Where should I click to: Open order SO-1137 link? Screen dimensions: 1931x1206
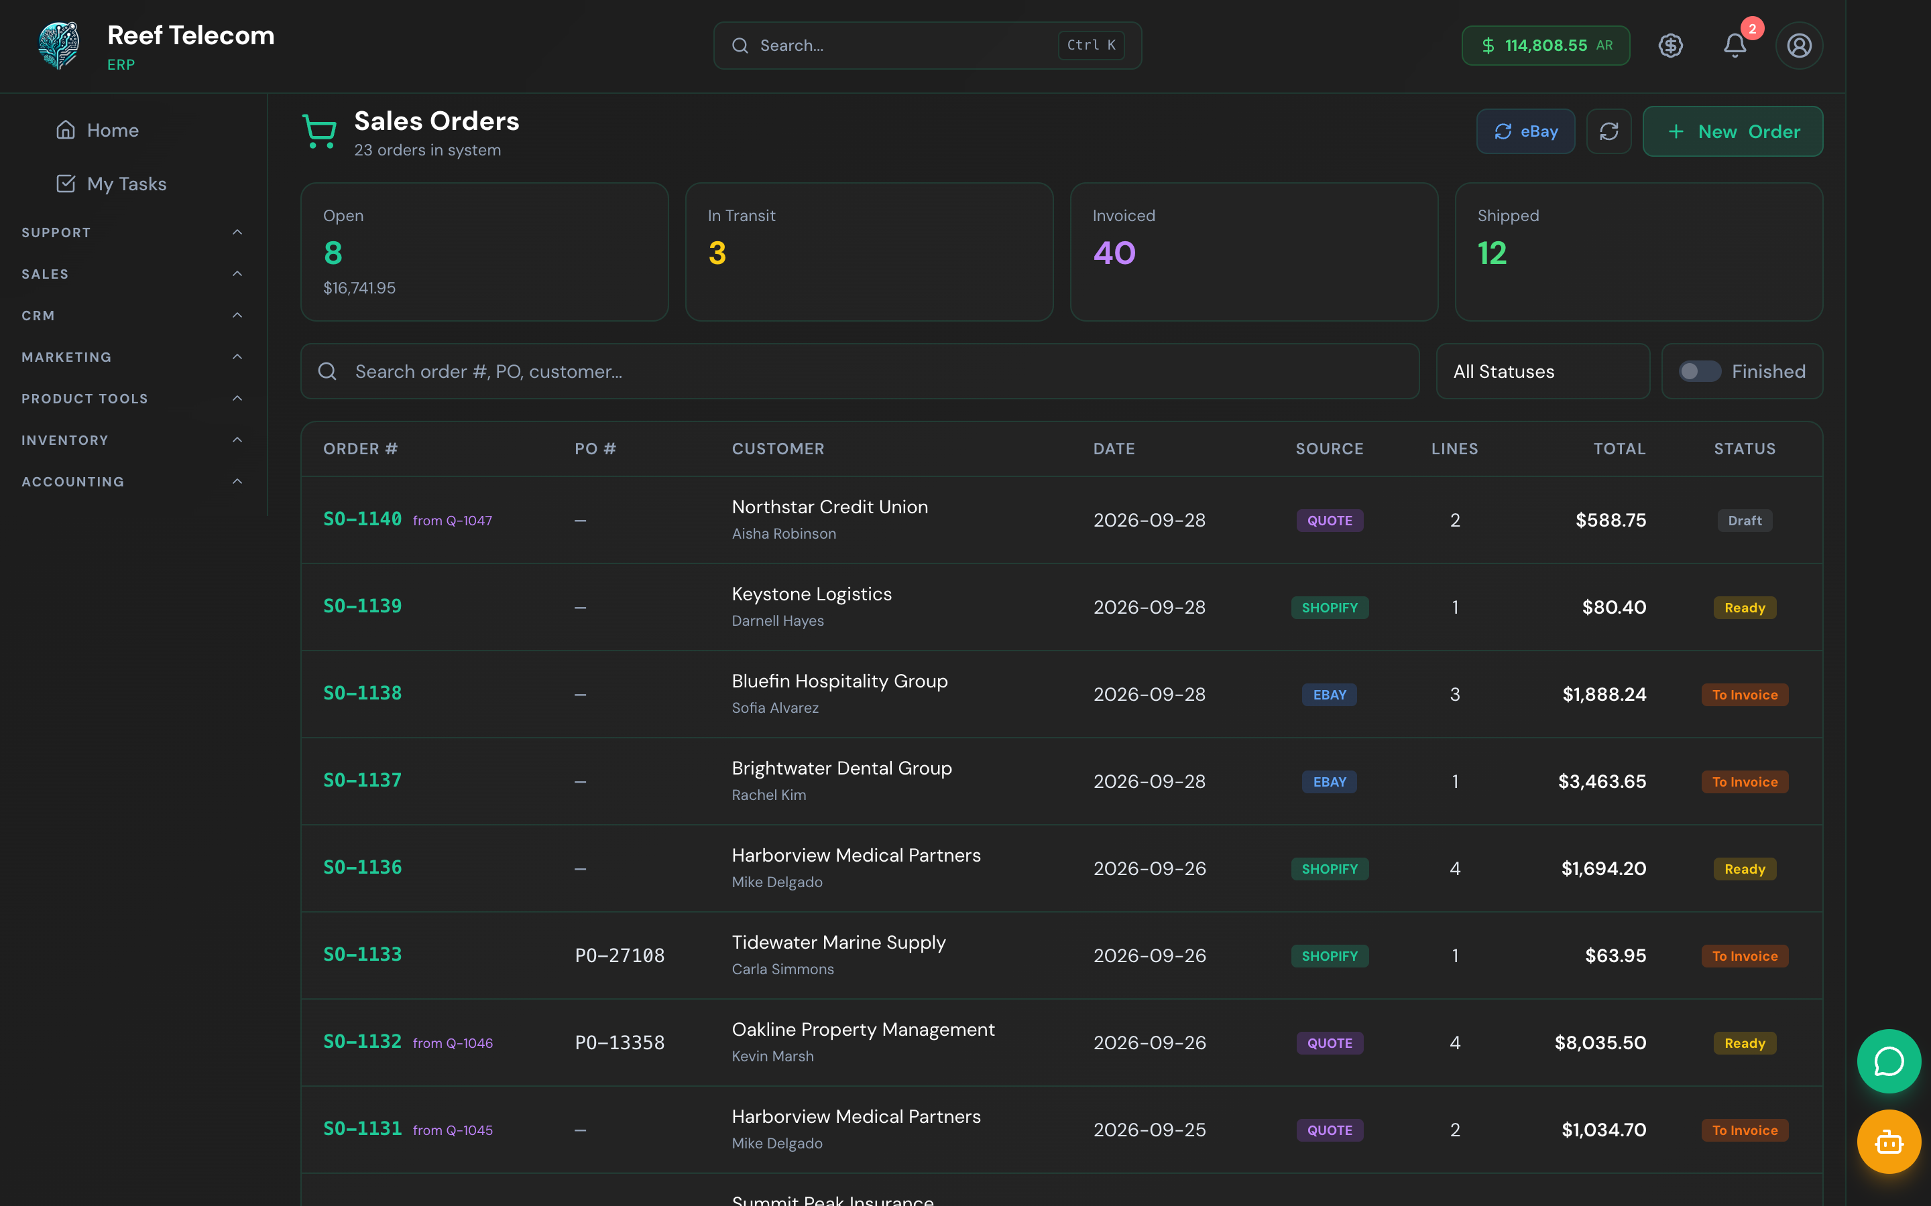pyautogui.click(x=362, y=779)
